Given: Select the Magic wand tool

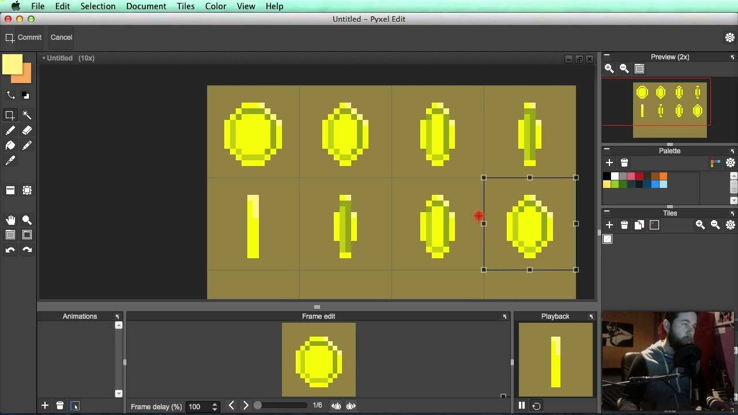Looking at the screenshot, I should click(27, 115).
